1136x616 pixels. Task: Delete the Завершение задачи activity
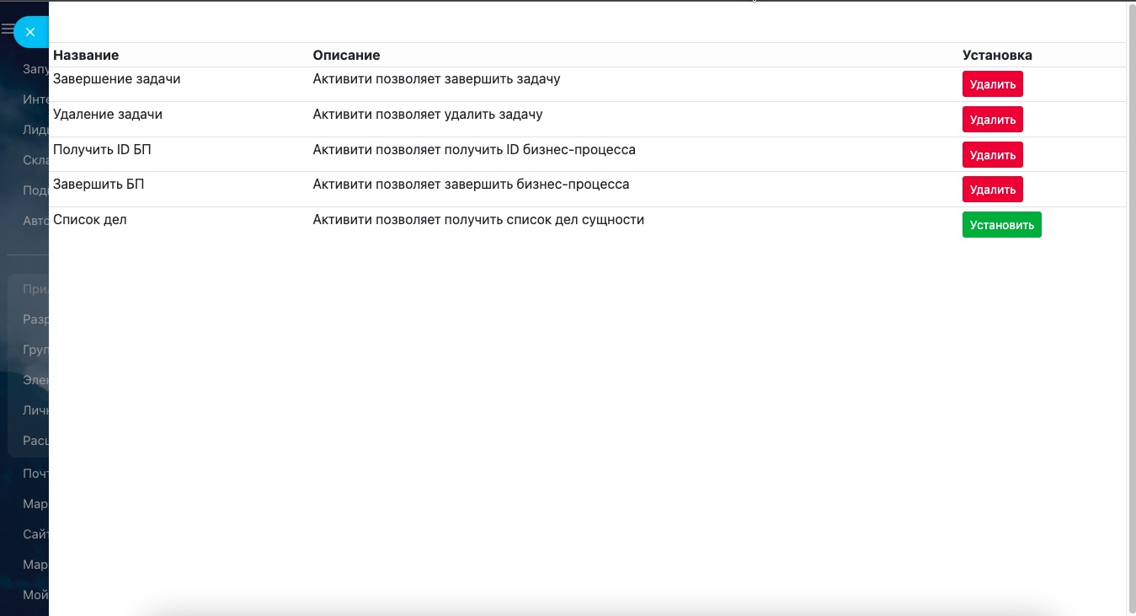coord(992,84)
